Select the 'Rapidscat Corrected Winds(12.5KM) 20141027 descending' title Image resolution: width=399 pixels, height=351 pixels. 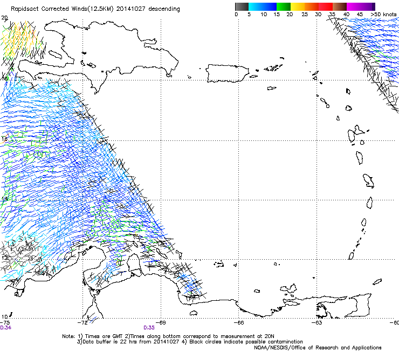click(x=95, y=9)
